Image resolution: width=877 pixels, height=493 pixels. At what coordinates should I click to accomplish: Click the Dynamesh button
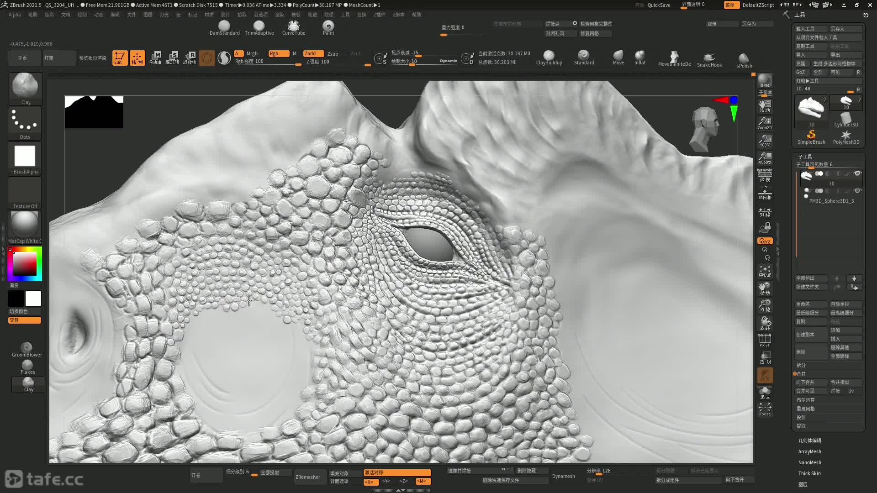click(x=563, y=476)
